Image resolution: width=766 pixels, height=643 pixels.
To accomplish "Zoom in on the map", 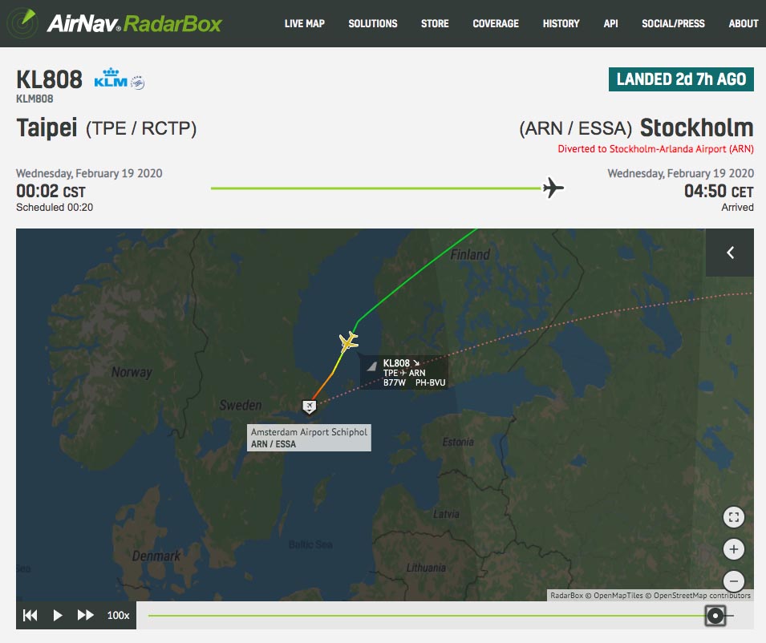I will click(733, 549).
